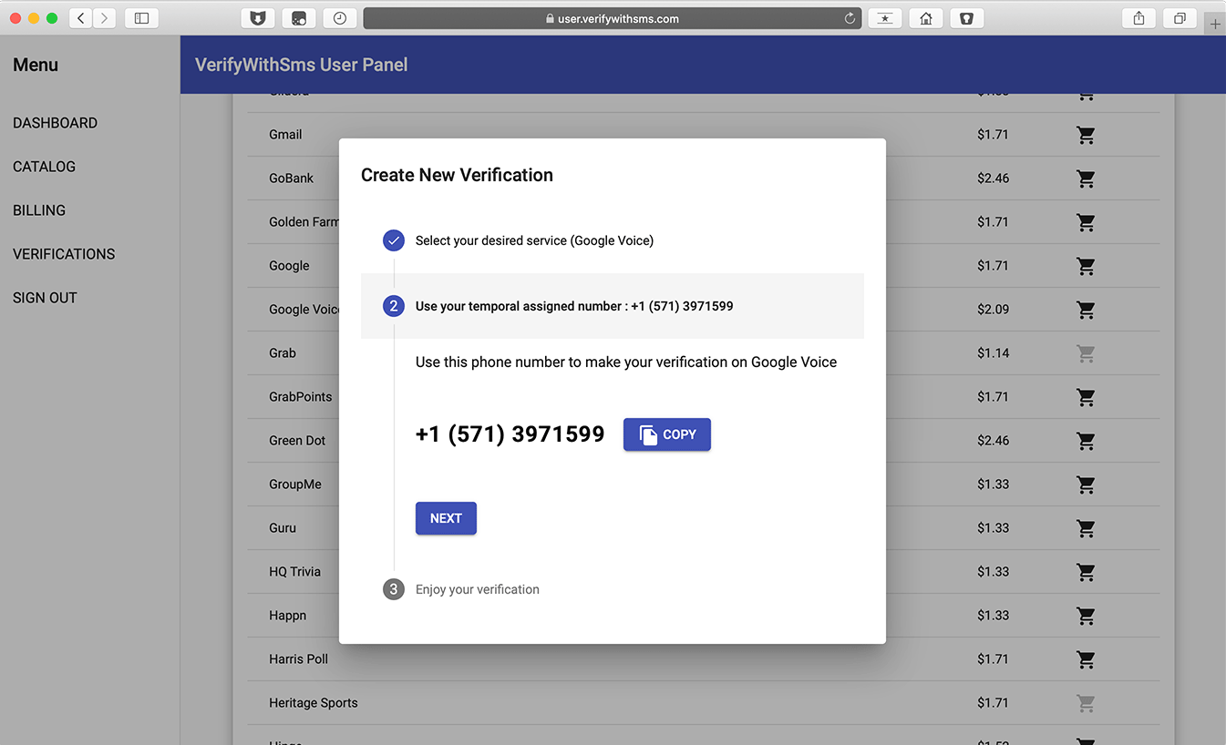Open the VERIFICATIONS page
Image resolution: width=1226 pixels, height=745 pixels.
[64, 254]
